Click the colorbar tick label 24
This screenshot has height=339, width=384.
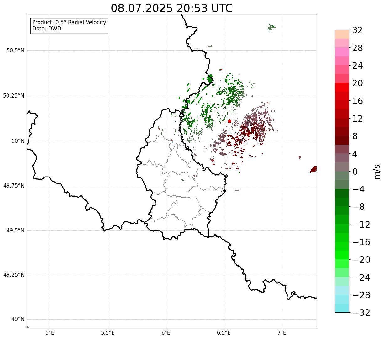point(357,66)
